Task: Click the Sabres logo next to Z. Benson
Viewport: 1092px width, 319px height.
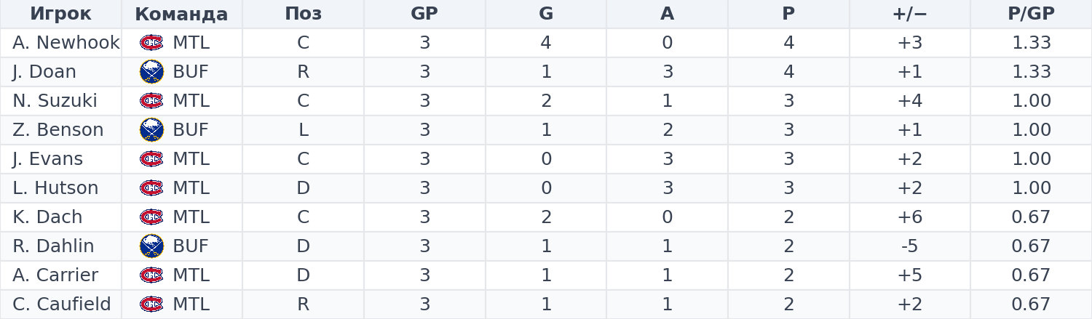Action: coord(151,130)
